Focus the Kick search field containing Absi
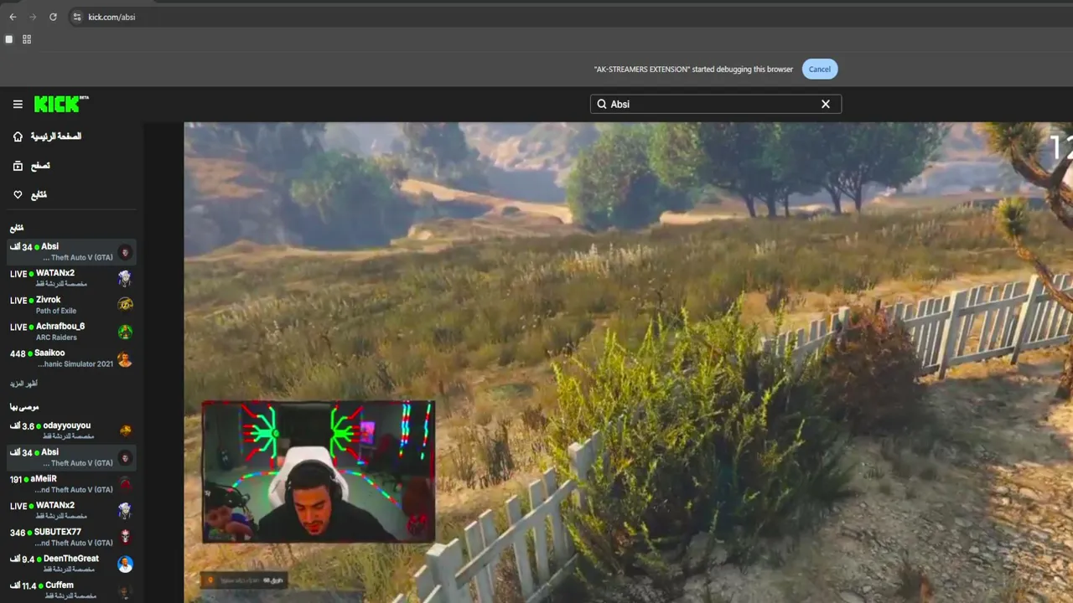The width and height of the screenshot is (1073, 603). (716, 104)
